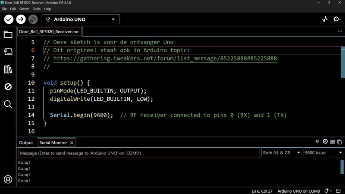Verify the sketch with the checkmark button

click(9, 19)
